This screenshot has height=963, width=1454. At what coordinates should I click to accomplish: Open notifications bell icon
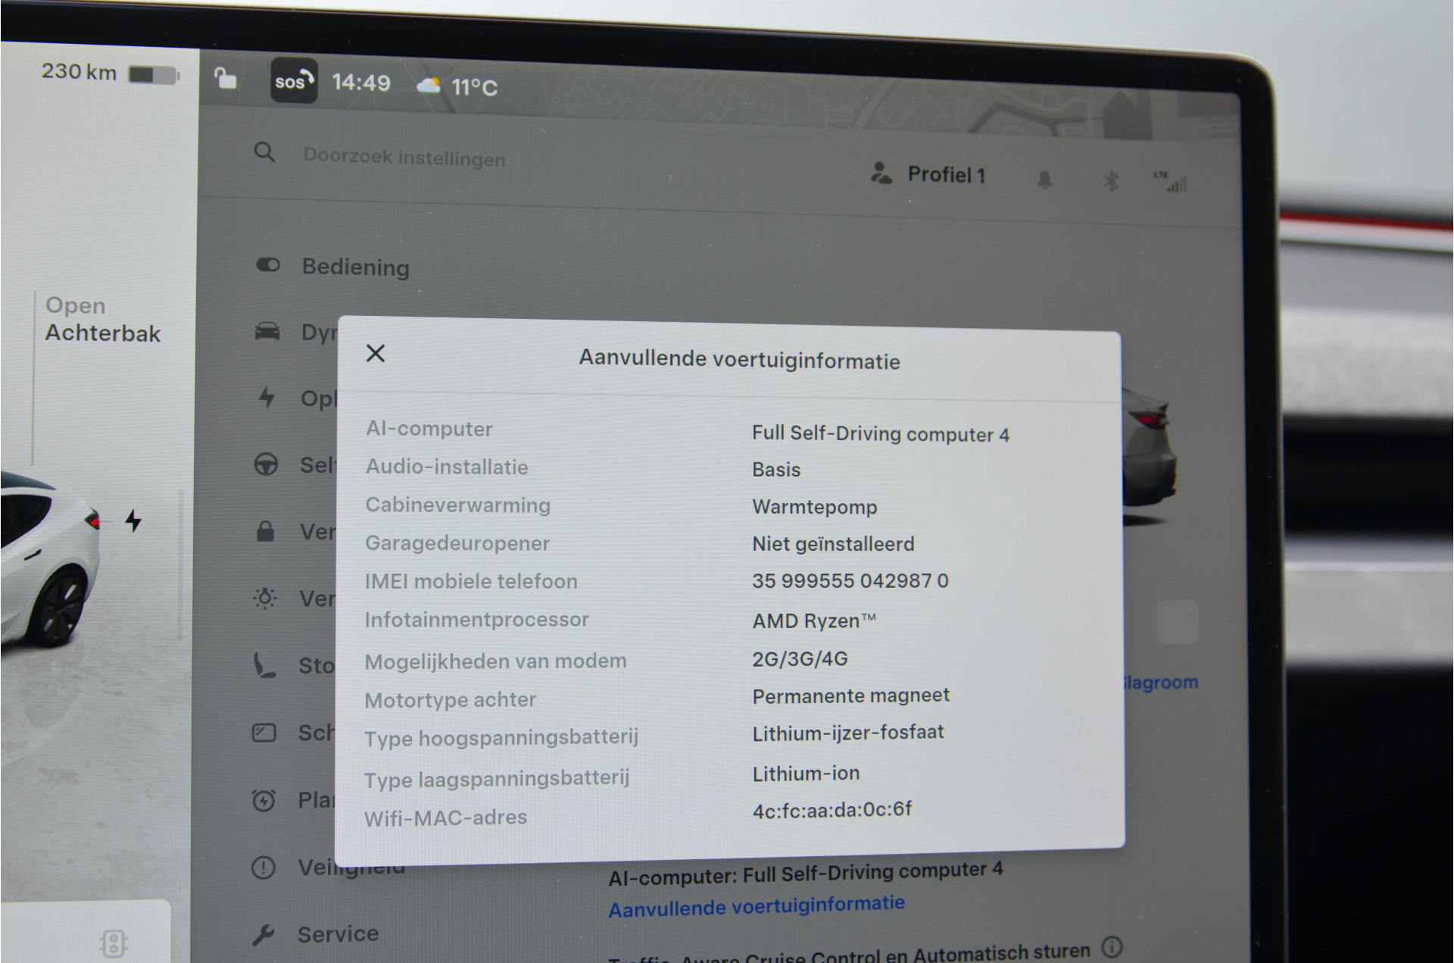1044,180
